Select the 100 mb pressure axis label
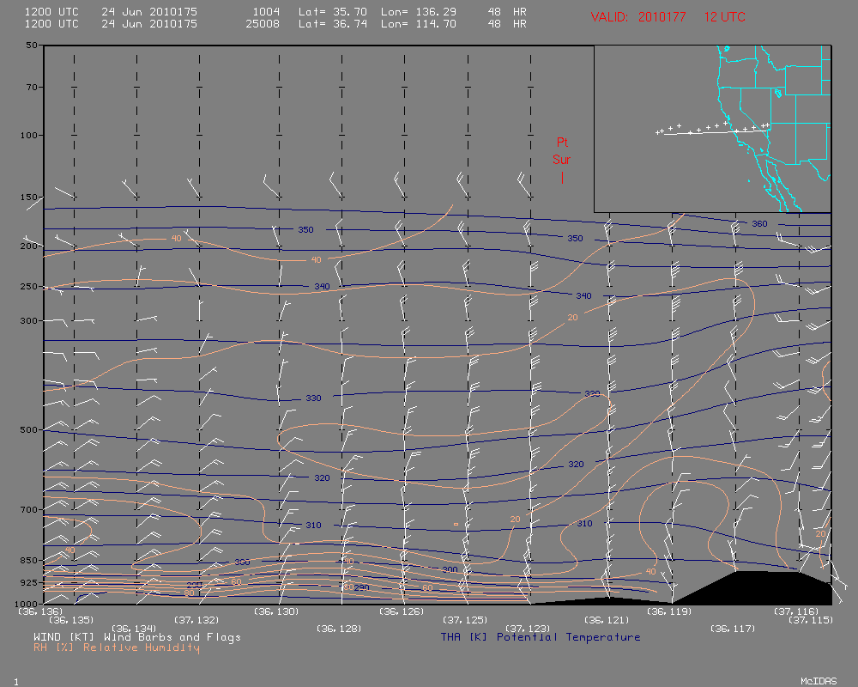Image resolution: width=858 pixels, height=687 pixels. [28, 135]
